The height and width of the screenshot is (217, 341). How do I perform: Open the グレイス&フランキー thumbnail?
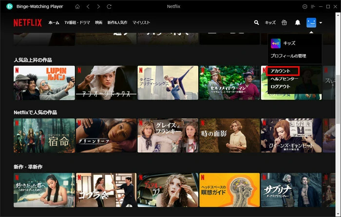pyautogui.click(x=168, y=136)
